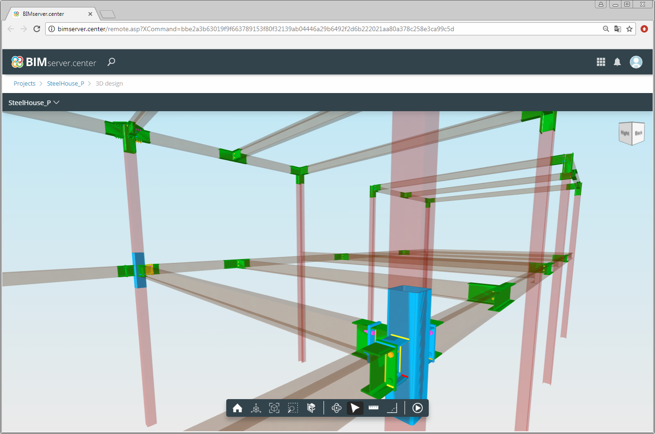Start the play animation button

(418, 408)
